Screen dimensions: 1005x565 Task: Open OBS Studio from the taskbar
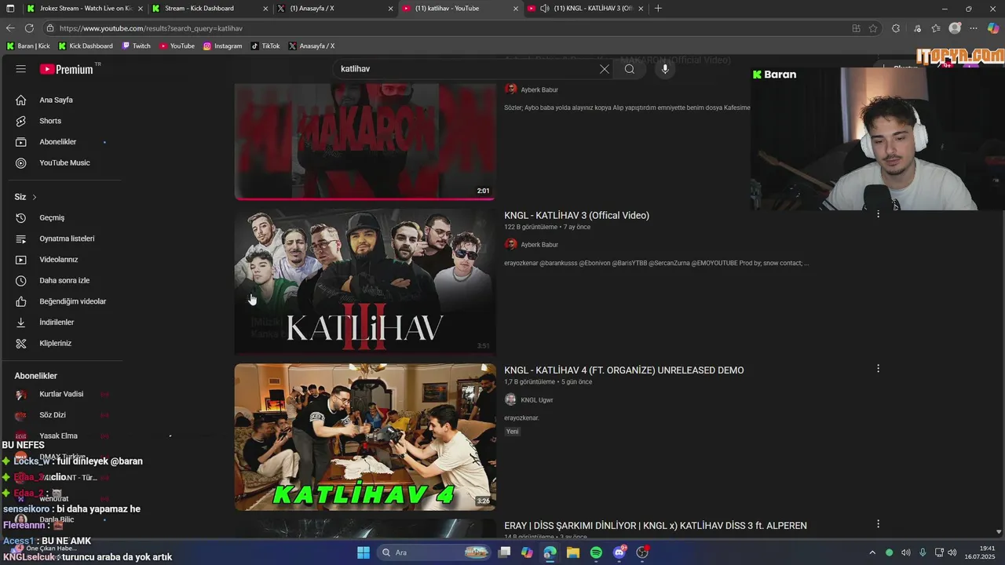(x=642, y=552)
